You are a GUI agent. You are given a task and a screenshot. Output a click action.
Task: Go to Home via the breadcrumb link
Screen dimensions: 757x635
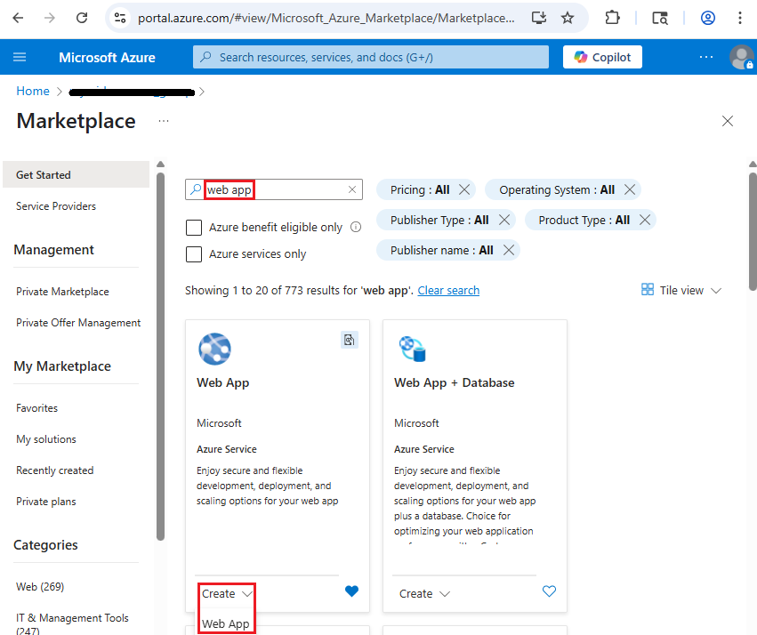pyautogui.click(x=32, y=91)
